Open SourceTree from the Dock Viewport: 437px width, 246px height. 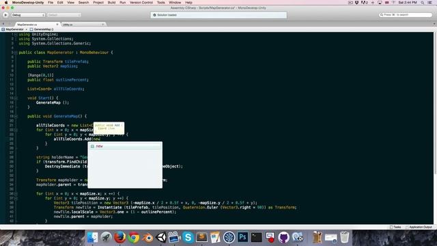coord(229,237)
